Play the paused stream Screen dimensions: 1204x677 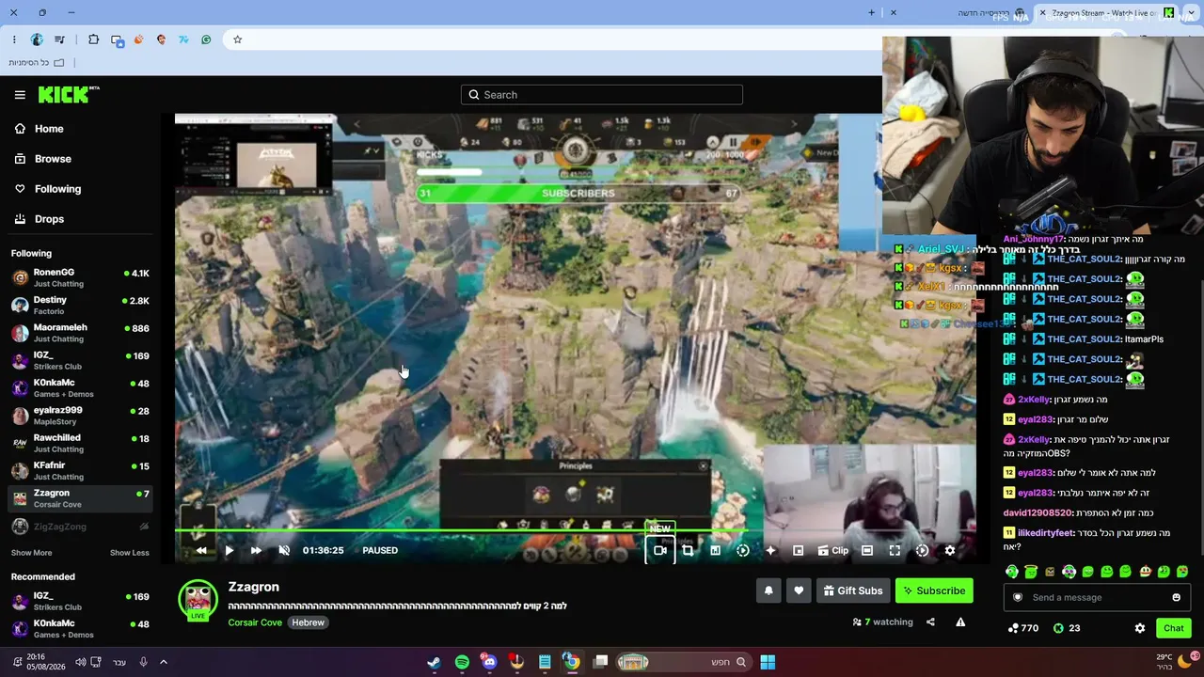(x=229, y=550)
